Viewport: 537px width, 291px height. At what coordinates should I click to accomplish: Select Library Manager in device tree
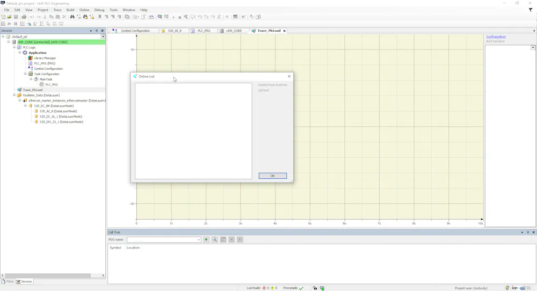[45, 58]
